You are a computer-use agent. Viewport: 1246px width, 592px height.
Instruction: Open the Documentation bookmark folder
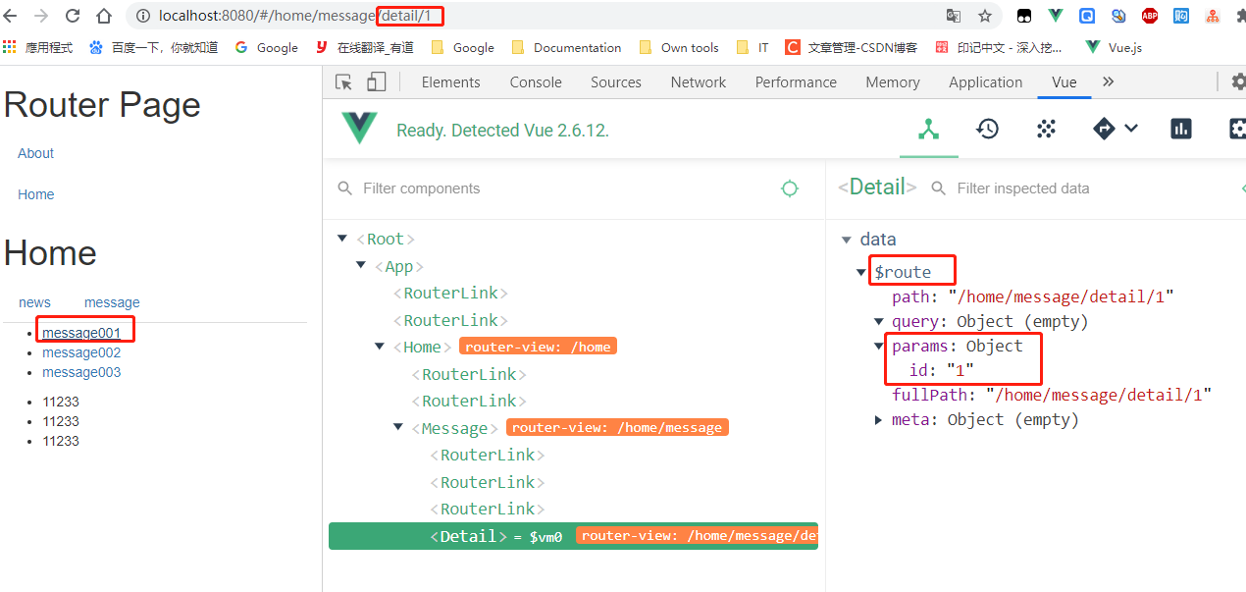[x=566, y=47]
